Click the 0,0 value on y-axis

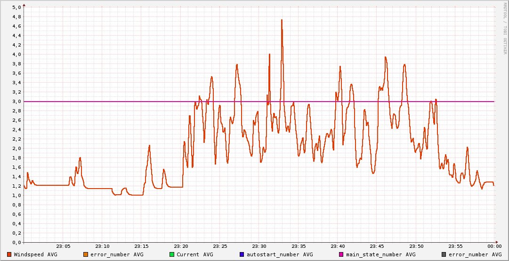(x=16, y=243)
